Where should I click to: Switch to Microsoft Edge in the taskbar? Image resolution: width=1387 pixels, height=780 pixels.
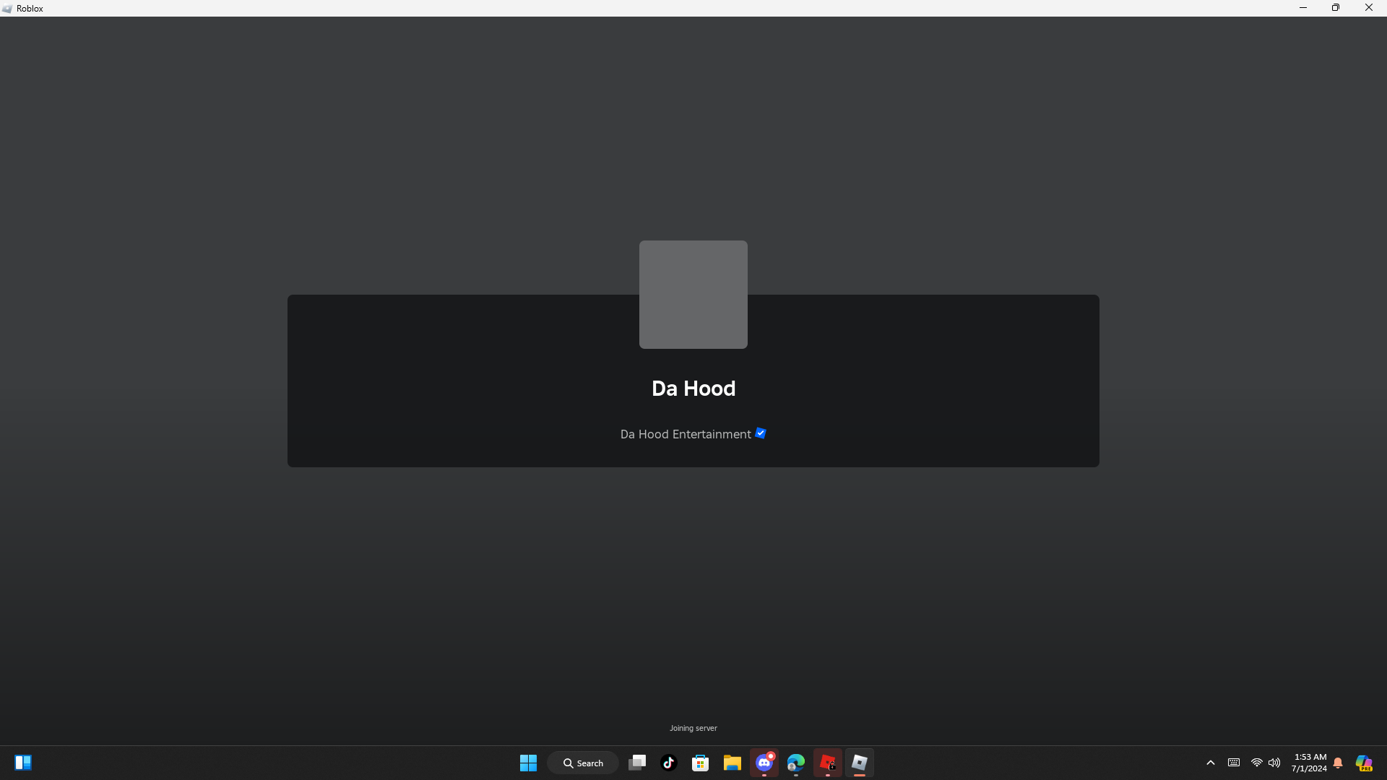pyautogui.click(x=796, y=763)
